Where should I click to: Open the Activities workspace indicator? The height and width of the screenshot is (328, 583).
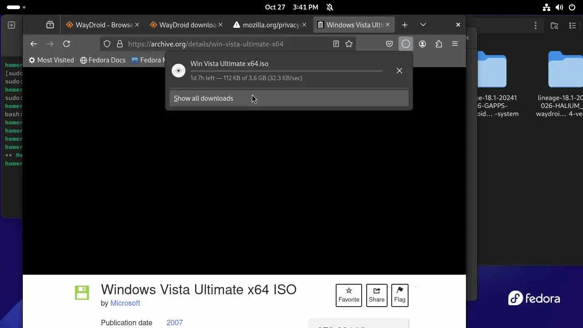coord(16,7)
